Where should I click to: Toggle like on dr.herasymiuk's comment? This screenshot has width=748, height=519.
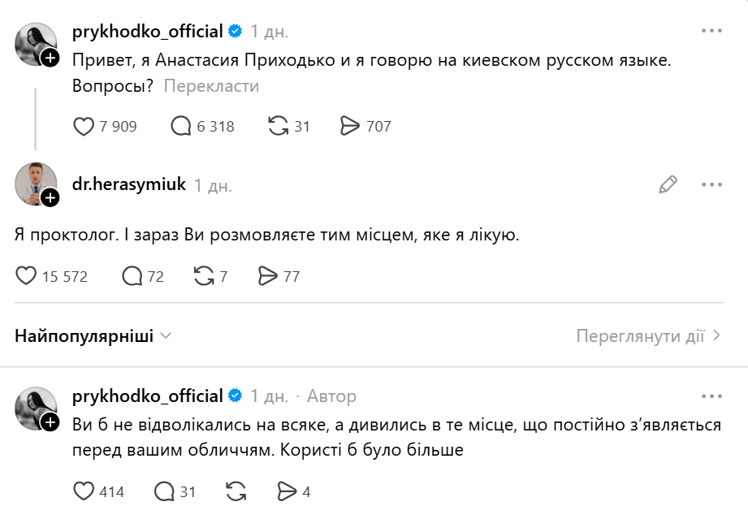(27, 275)
